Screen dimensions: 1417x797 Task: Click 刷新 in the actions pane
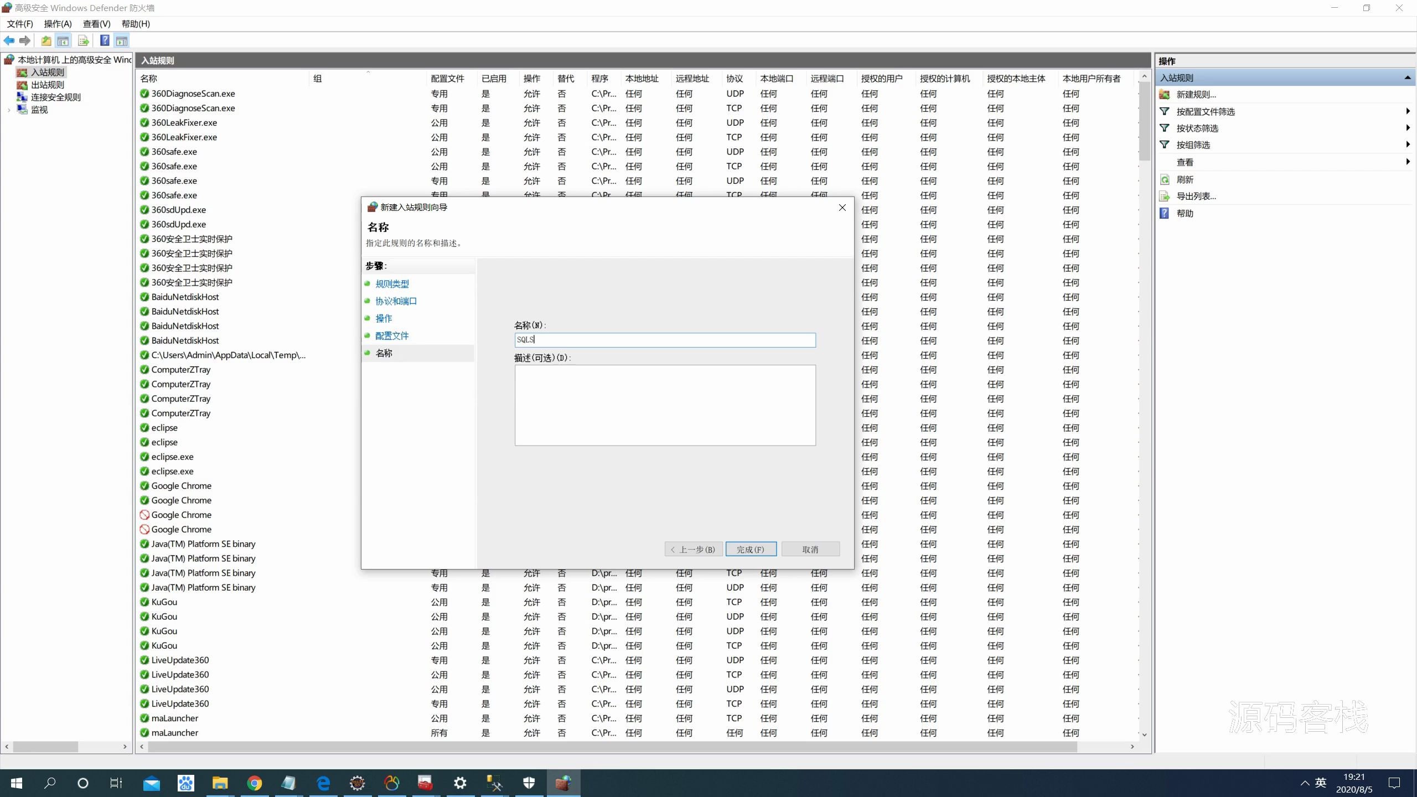coord(1185,179)
